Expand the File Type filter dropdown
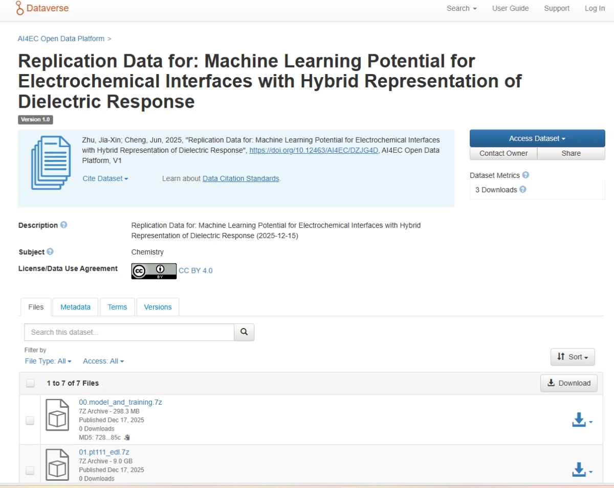 pos(48,361)
